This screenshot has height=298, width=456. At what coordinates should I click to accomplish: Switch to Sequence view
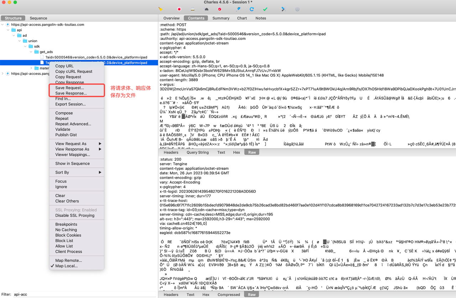(x=38, y=18)
